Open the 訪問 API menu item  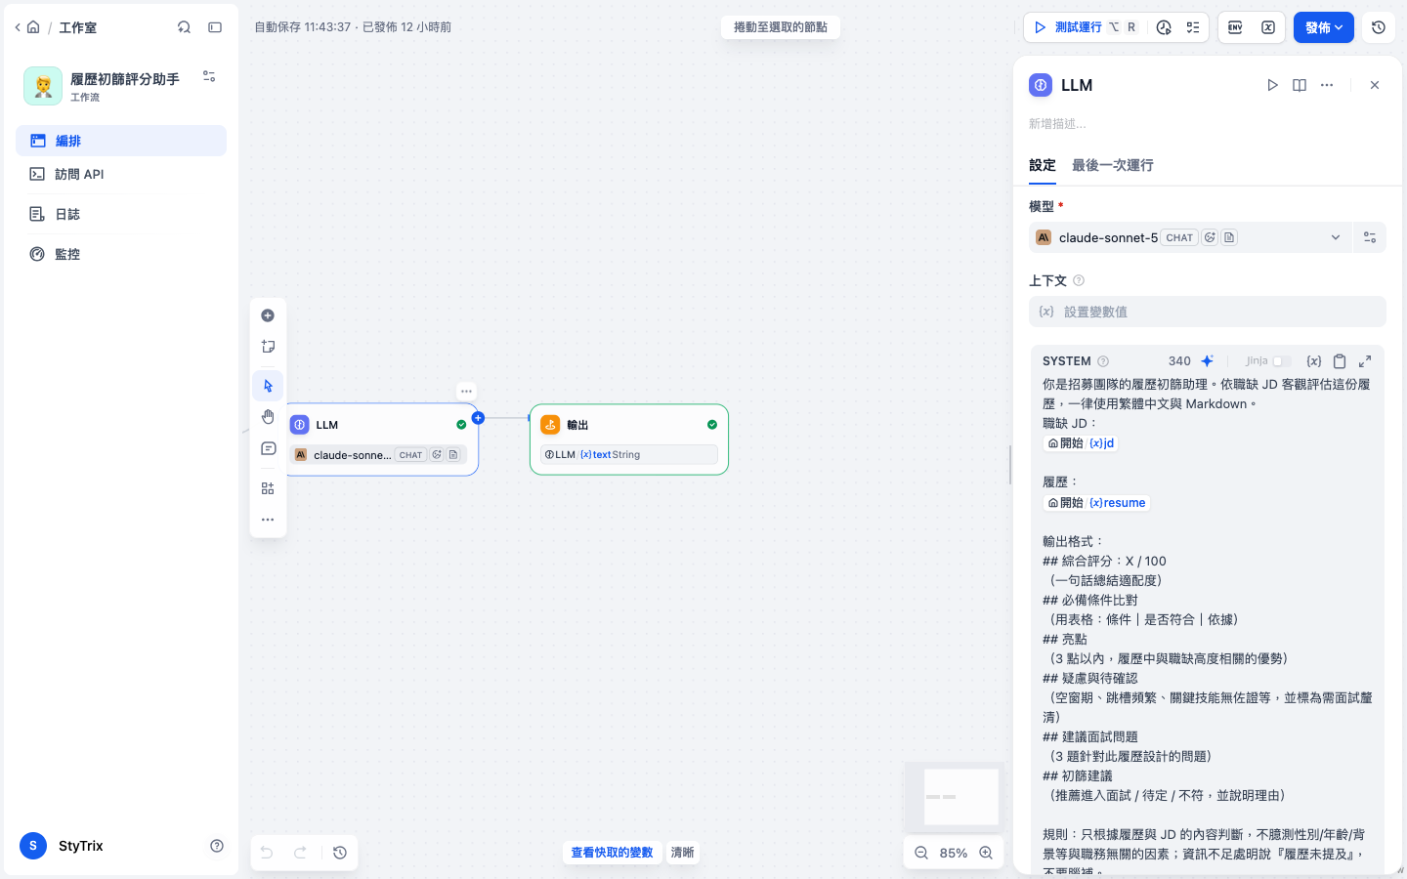pos(121,174)
